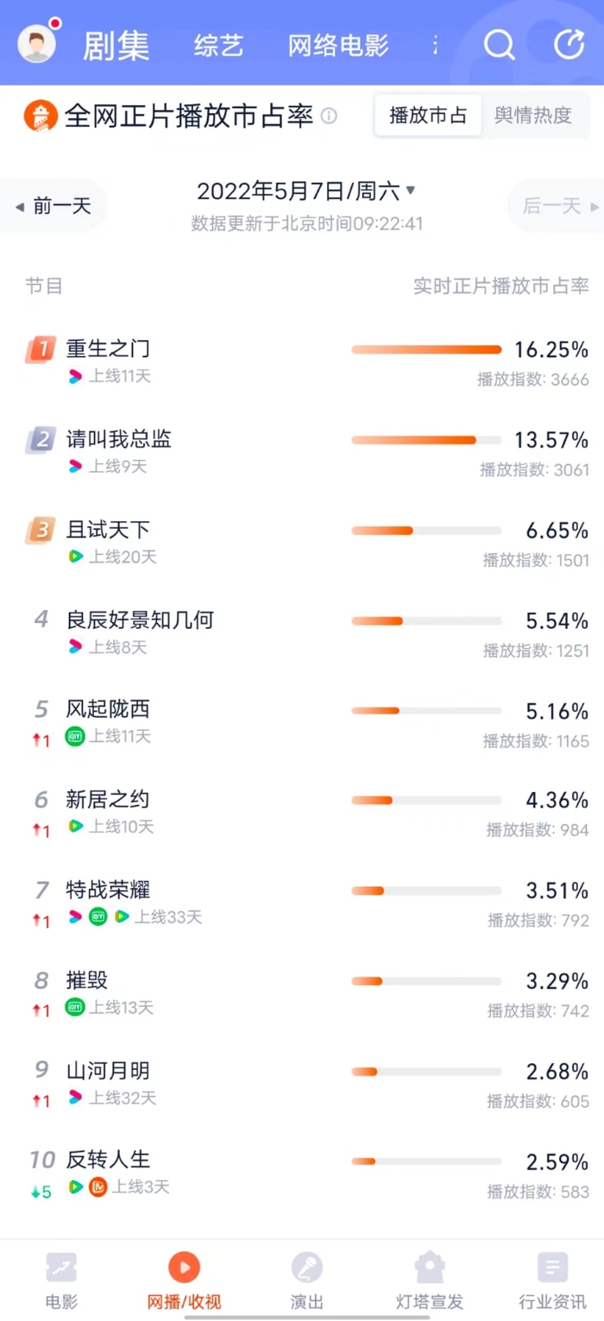Switch to 舆情热度 view
The height and width of the screenshot is (1321, 604).
click(x=532, y=116)
